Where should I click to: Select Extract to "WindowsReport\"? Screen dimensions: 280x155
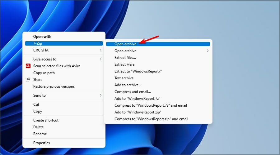pyautogui.click(x=158, y=71)
